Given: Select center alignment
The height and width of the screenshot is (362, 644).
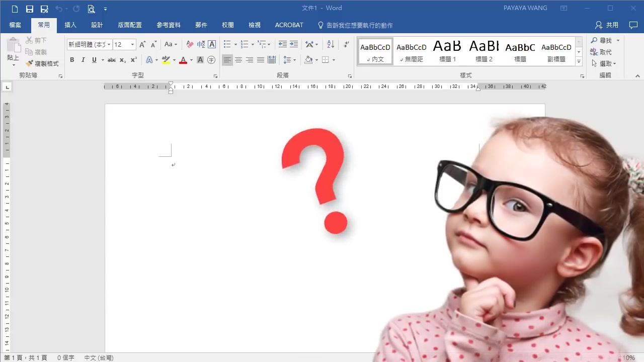Looking at the screenshot, I should (238, 60).
